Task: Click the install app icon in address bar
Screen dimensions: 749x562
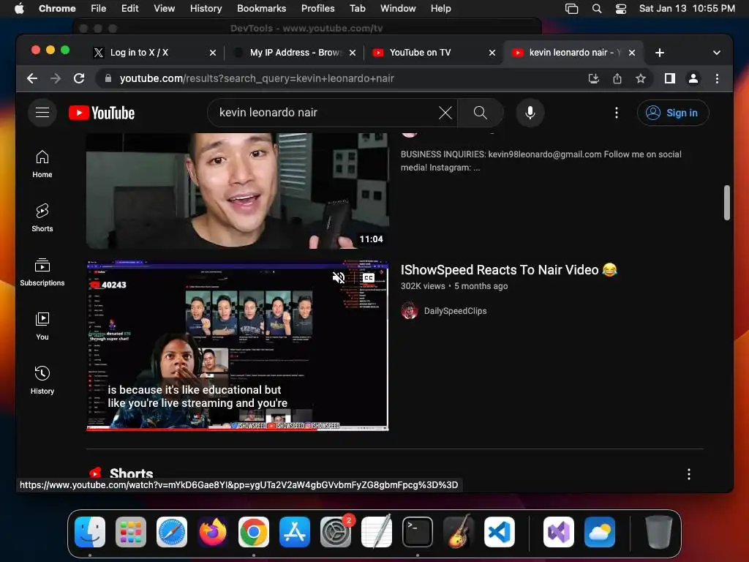Action: [593, 78]
